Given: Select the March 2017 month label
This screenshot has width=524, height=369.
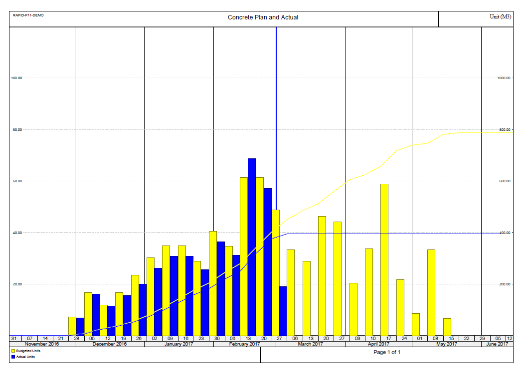Looking at the screenshot, I should [310, 344].
